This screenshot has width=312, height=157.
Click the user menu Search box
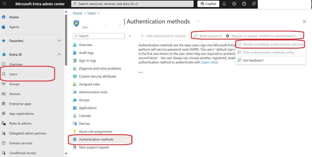[99, 36]
